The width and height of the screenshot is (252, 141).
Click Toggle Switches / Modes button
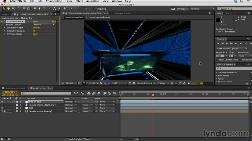(x=79, y=139)
